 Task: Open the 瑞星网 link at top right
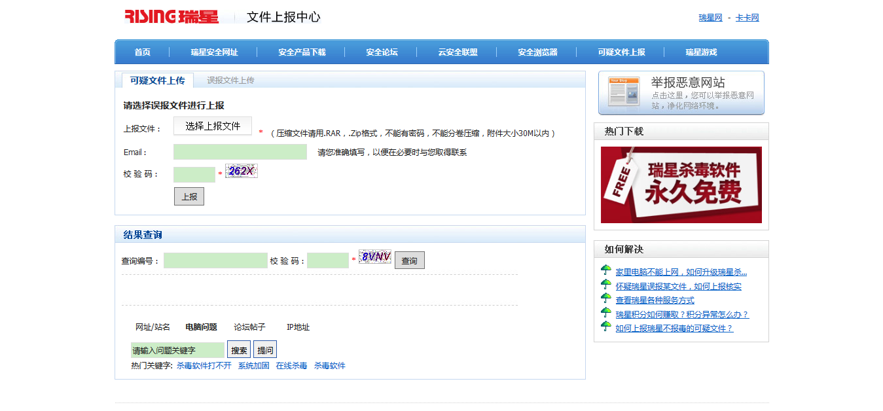pyautogui.click(x=710, y=18)
